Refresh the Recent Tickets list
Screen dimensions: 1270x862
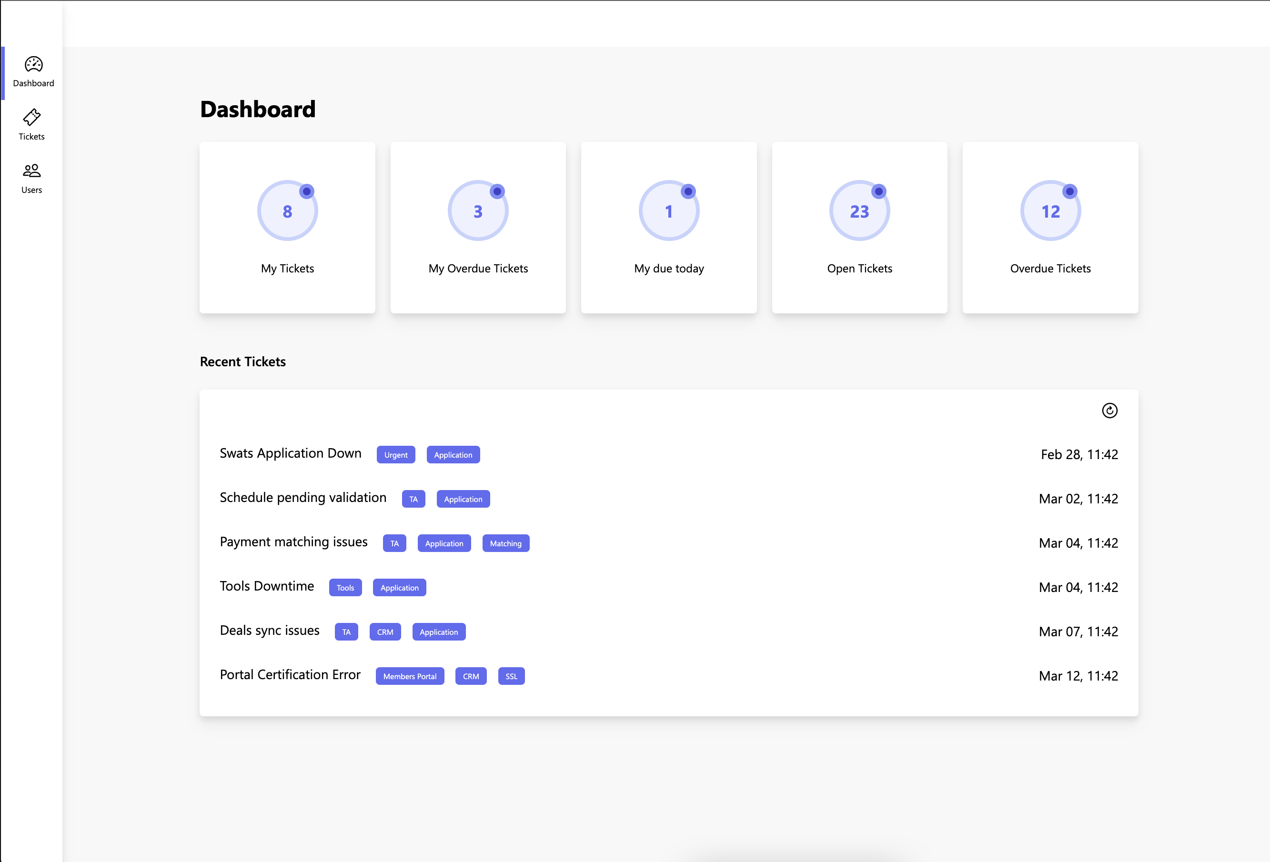1109,410
